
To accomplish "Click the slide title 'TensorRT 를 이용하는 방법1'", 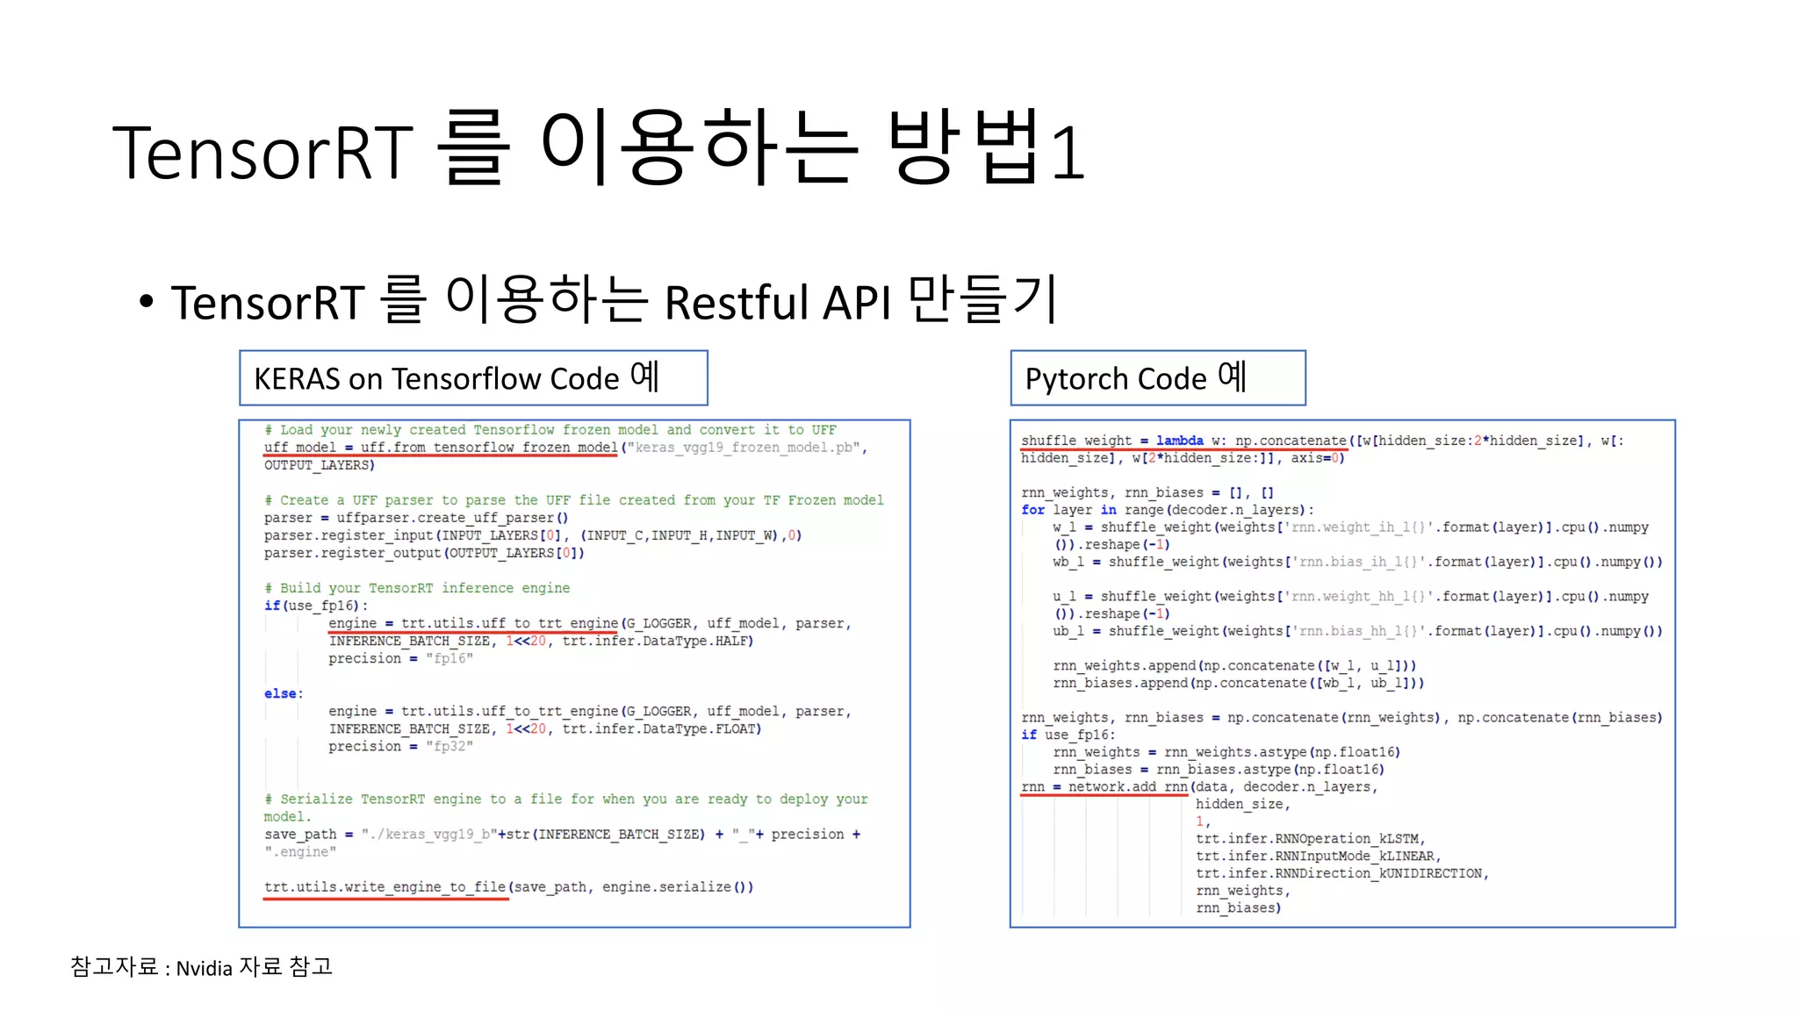I will point(601,147).
